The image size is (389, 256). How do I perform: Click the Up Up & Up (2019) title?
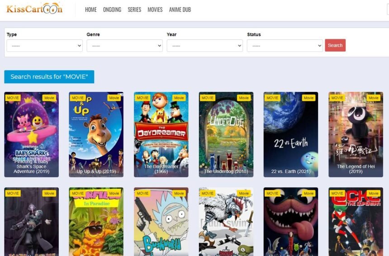[x=96, y=171]
